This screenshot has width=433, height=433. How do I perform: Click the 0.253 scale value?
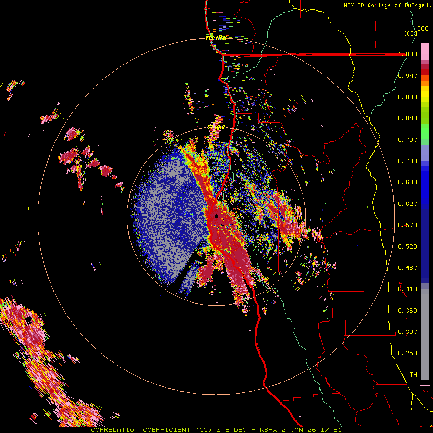pos(408,353)
